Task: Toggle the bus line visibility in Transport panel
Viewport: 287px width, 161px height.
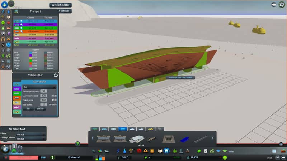Action: coord(21,21)
